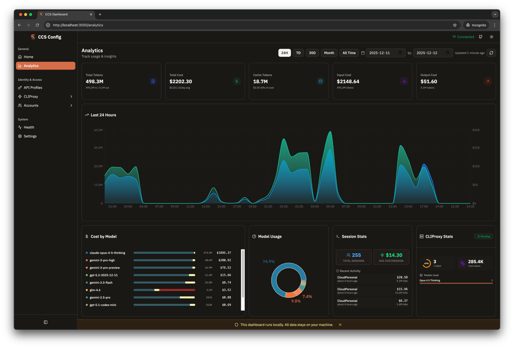Click the CloudPersonal activity costing $20.58
This screenshot has width=514, height=348.
(x=372, y=279)
